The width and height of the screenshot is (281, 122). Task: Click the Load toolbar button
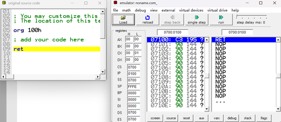point(123,19)
